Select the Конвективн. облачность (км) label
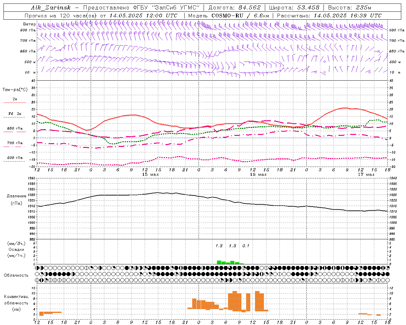 (x=16, y=303)
